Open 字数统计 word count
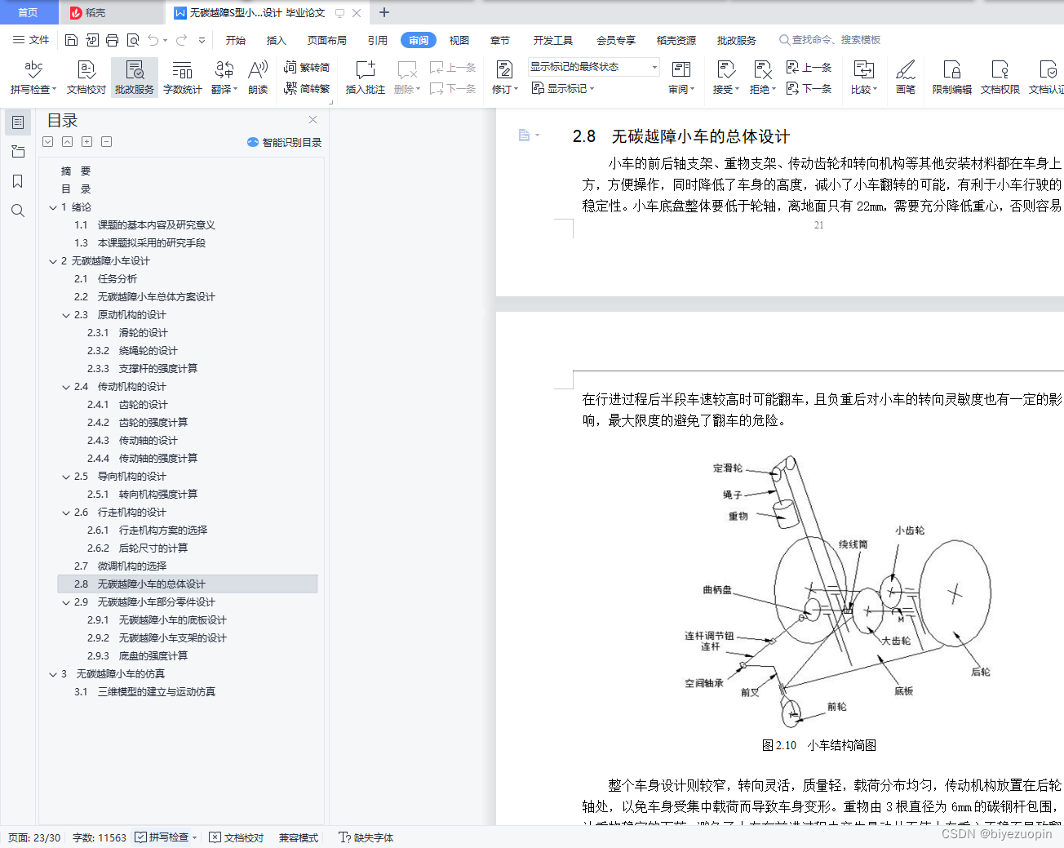Viewport: 1064px width, 848px height. (x=182, y=78)
